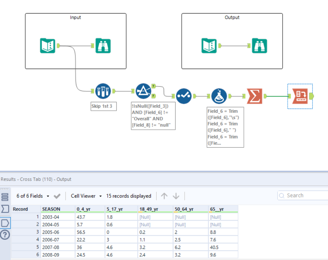This screenshot has height=260, width=328.
Task: Click the 0_4_yr column header
Action: point(90,209)
